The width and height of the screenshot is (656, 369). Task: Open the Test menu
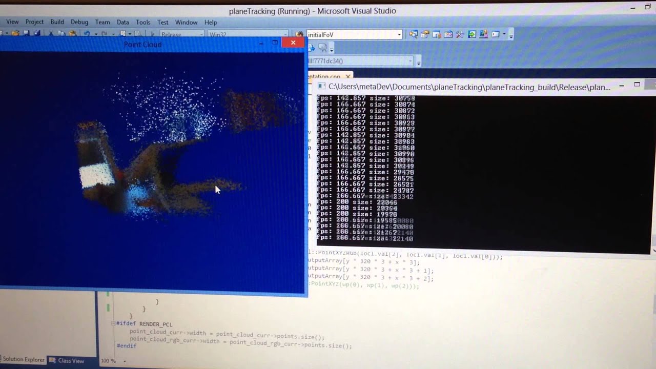point(163,22)
